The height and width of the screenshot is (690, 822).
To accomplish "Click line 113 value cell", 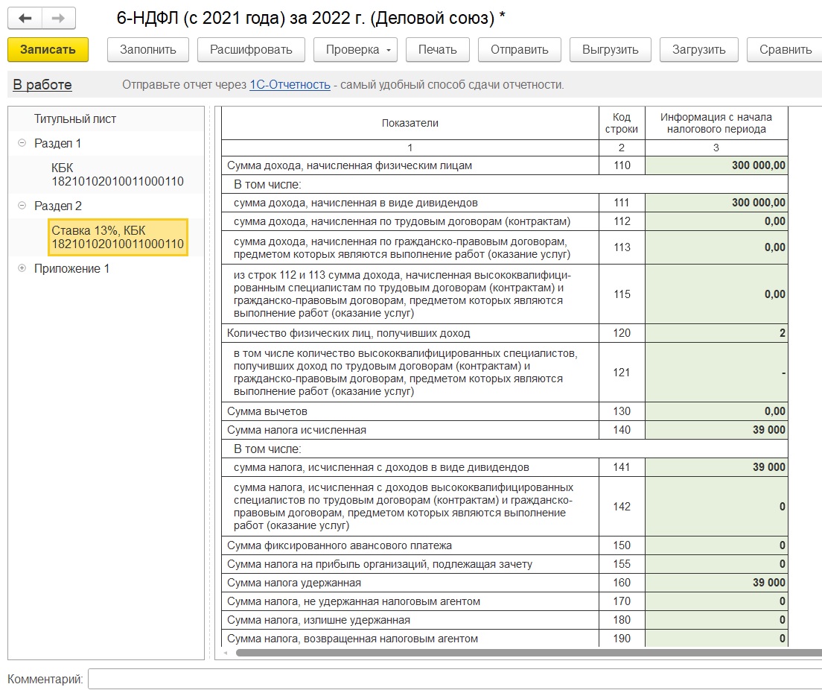I will click(716, 247).
